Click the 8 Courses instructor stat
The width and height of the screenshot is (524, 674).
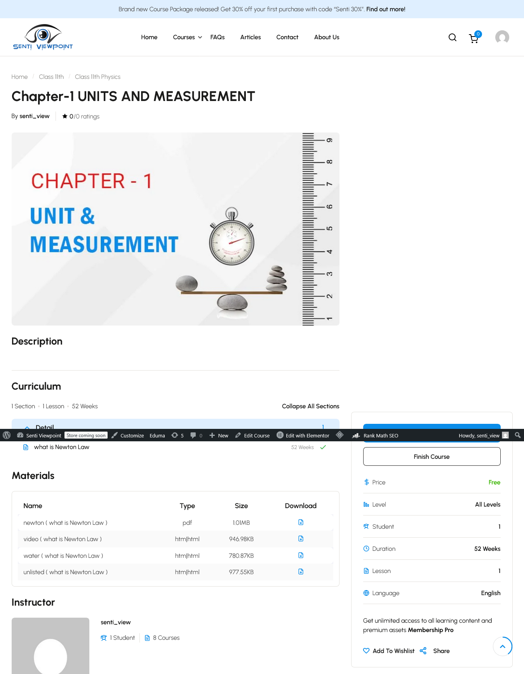(x=162, y=638)
